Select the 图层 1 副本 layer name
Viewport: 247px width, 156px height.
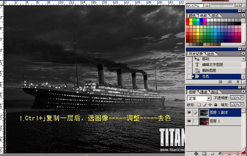pyautogui.click(x=219, y=113)
